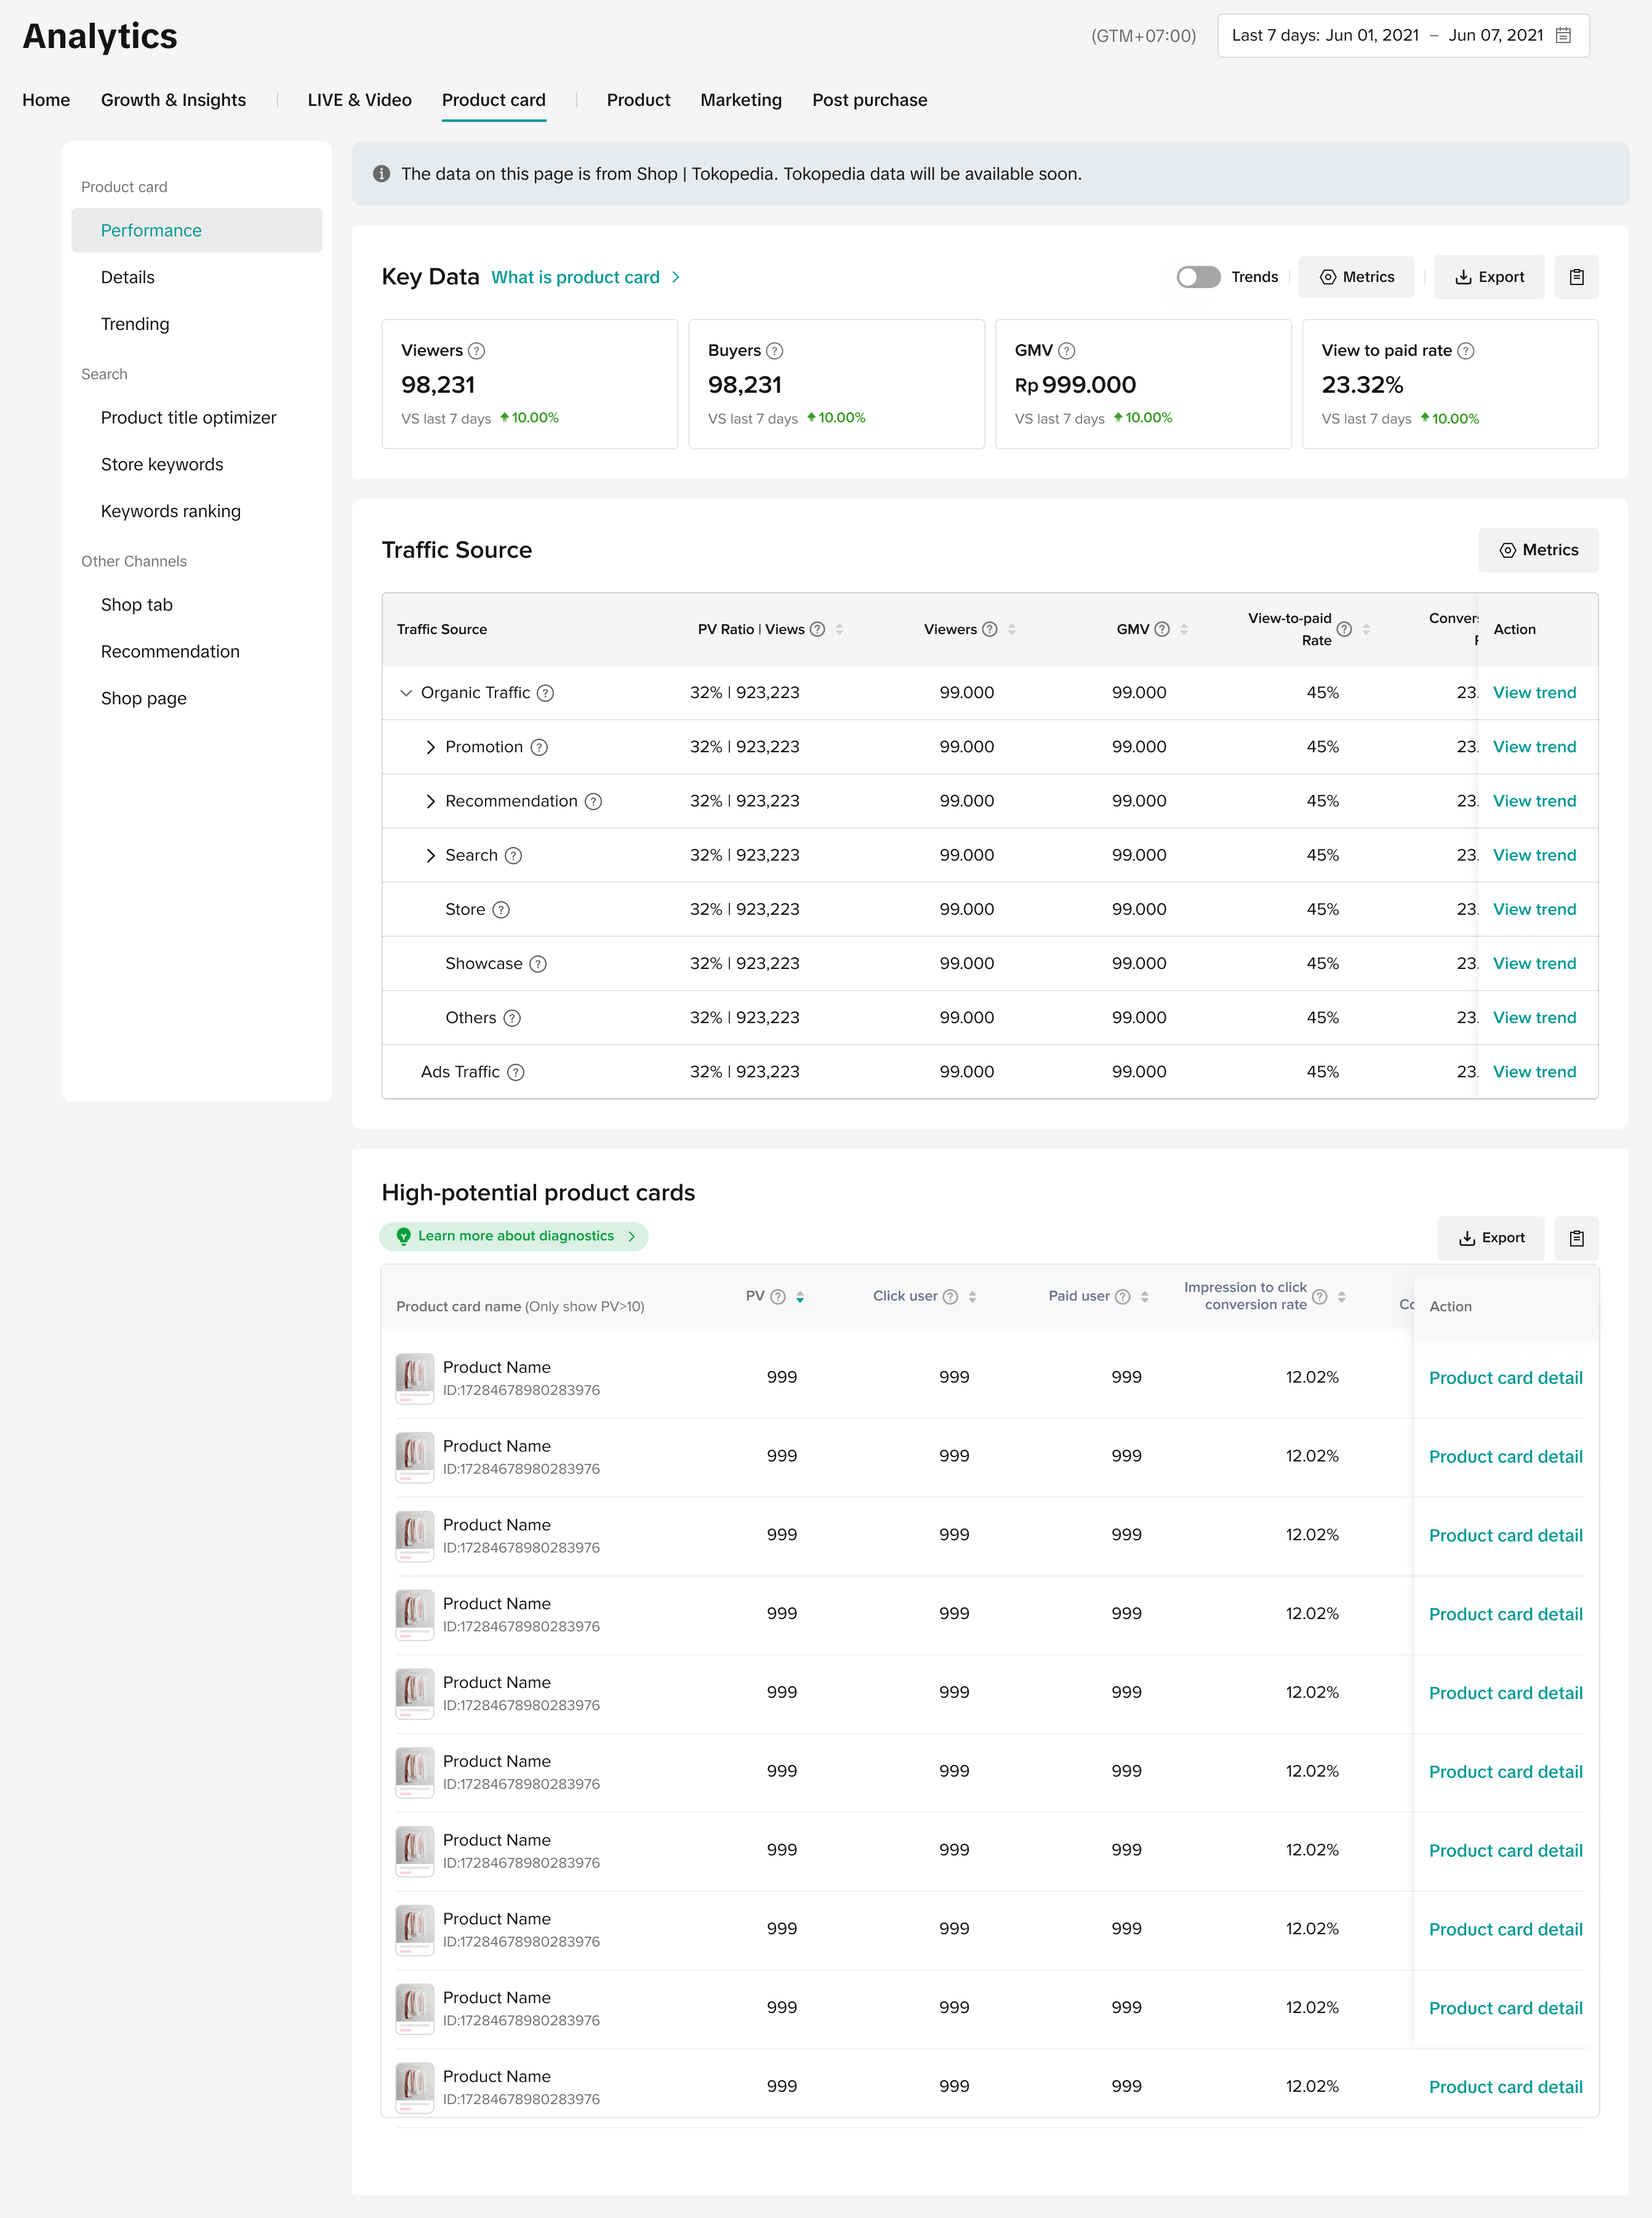Screen dimensions: 1652x2218
Task: Click the Traffic Source Metrics button
Action: (1538, 550)
